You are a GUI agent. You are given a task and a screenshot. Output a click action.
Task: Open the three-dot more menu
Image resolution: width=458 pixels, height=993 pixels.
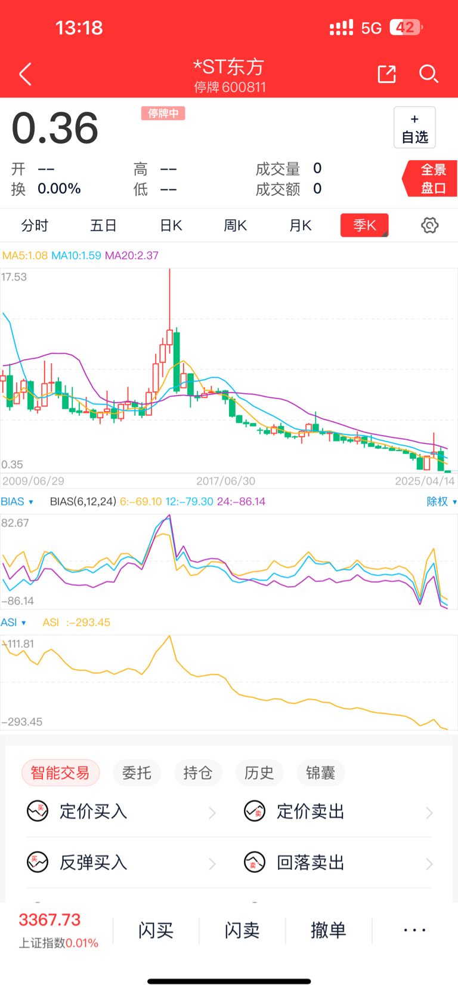pos(414,930)
